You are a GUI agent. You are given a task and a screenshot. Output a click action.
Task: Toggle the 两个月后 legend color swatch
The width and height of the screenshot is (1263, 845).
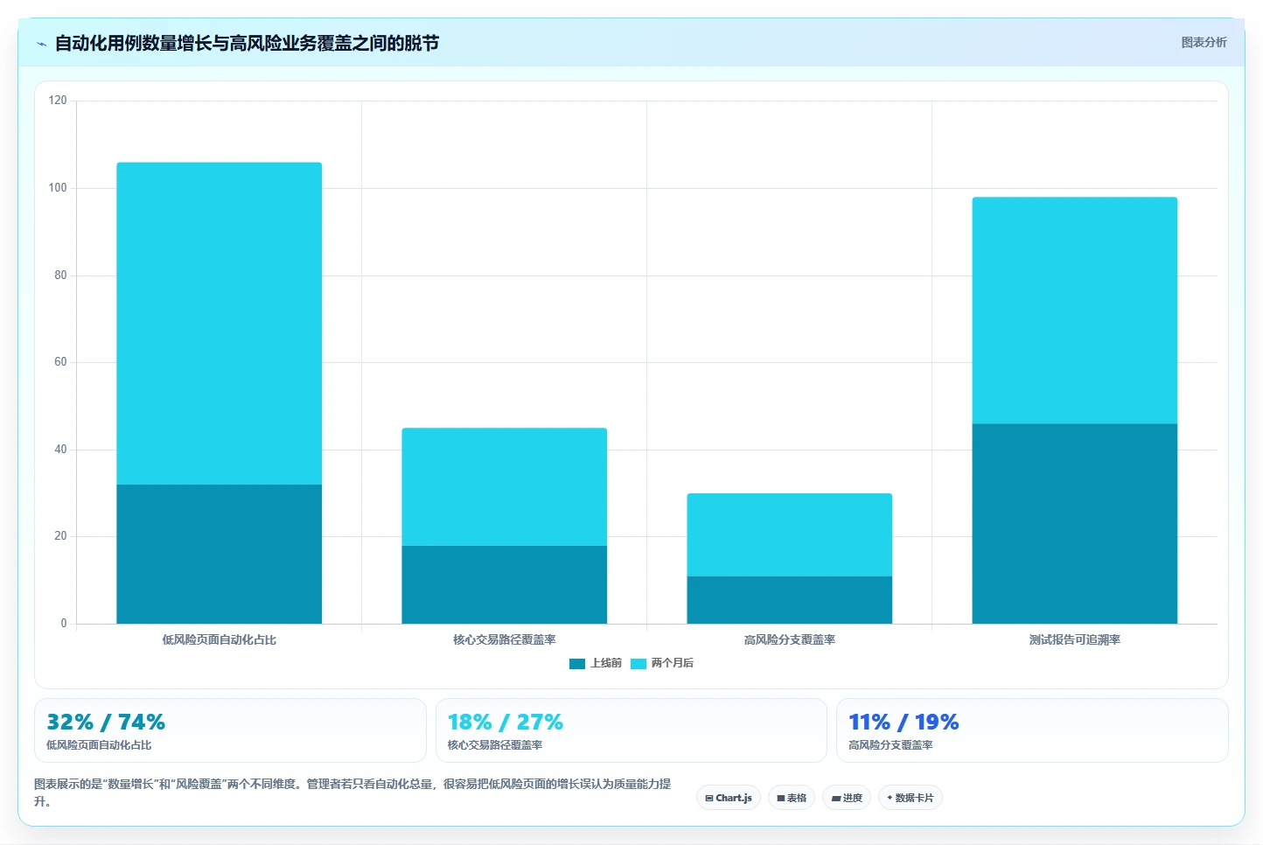point(638,664)
